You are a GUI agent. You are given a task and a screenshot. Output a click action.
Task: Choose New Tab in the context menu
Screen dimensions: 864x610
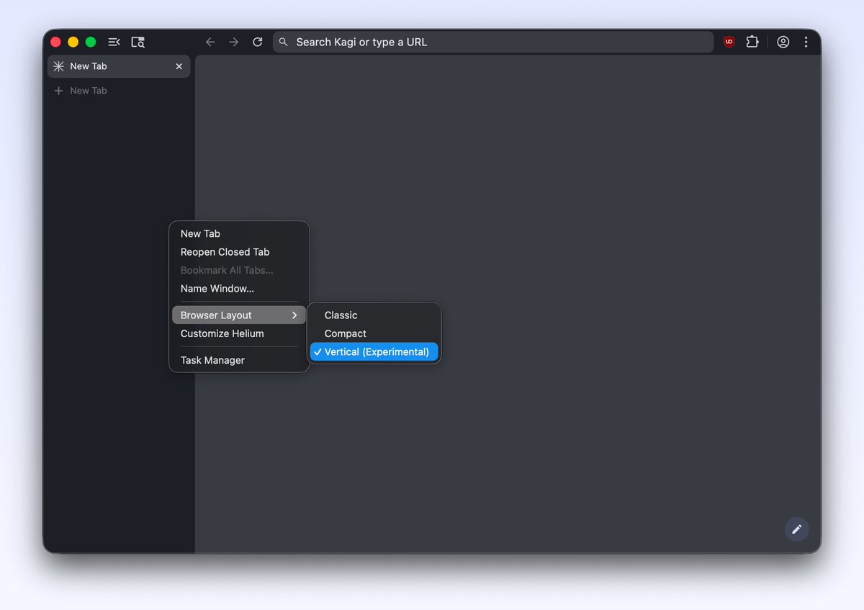click(x=239, y=233)
